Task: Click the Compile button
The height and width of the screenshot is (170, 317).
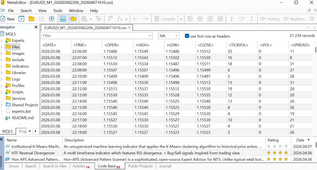Action: tap(165, 19)
